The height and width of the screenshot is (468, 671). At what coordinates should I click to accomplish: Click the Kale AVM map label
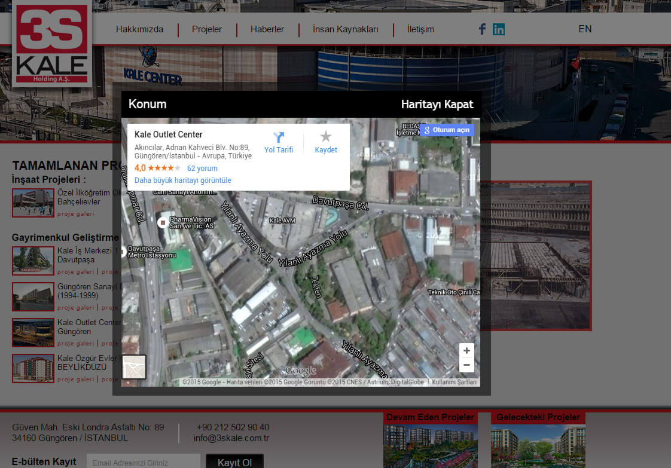coord(282,221)
